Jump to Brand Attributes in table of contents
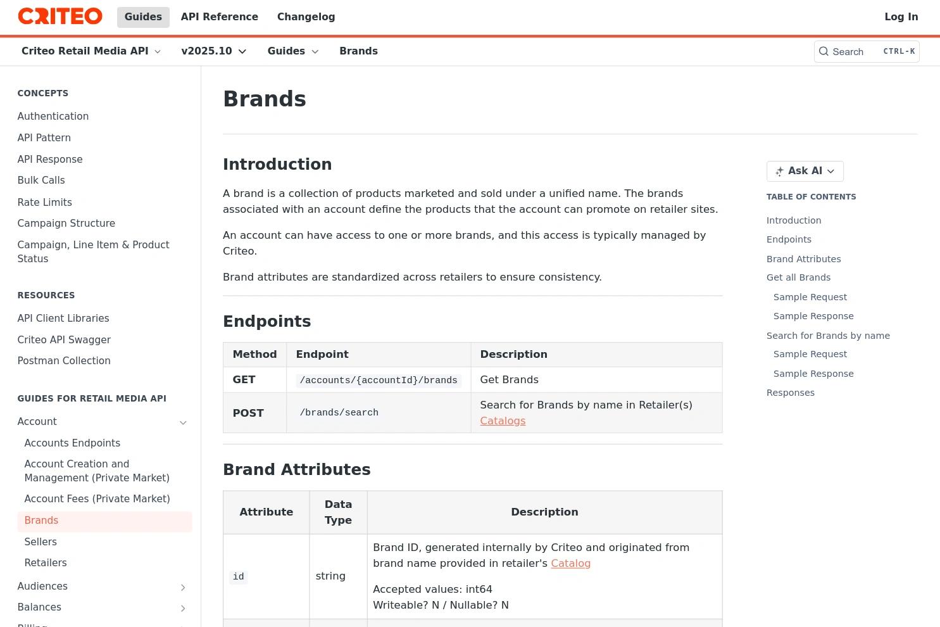Screen dimensions: 940x627 coord(804,259)
